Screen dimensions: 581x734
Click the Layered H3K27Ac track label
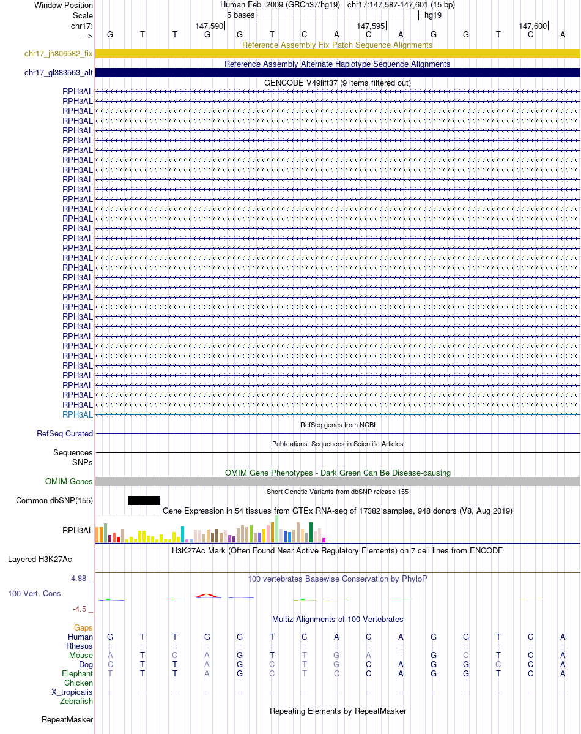[x=40, y=560]
